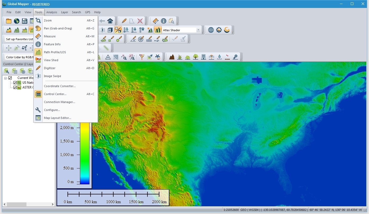Choose Pan (Grab-and-Drag) from Tools menu
This screenshot has height=214, width=369.
[x=66, y=28]
